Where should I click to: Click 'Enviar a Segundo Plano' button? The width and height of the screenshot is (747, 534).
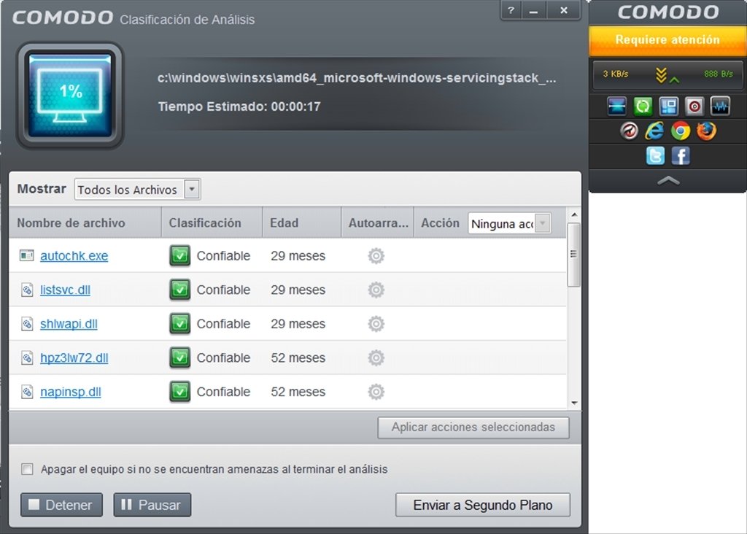pos(483,505)
